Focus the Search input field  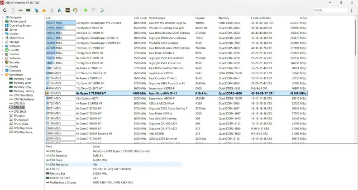point(330,10)
